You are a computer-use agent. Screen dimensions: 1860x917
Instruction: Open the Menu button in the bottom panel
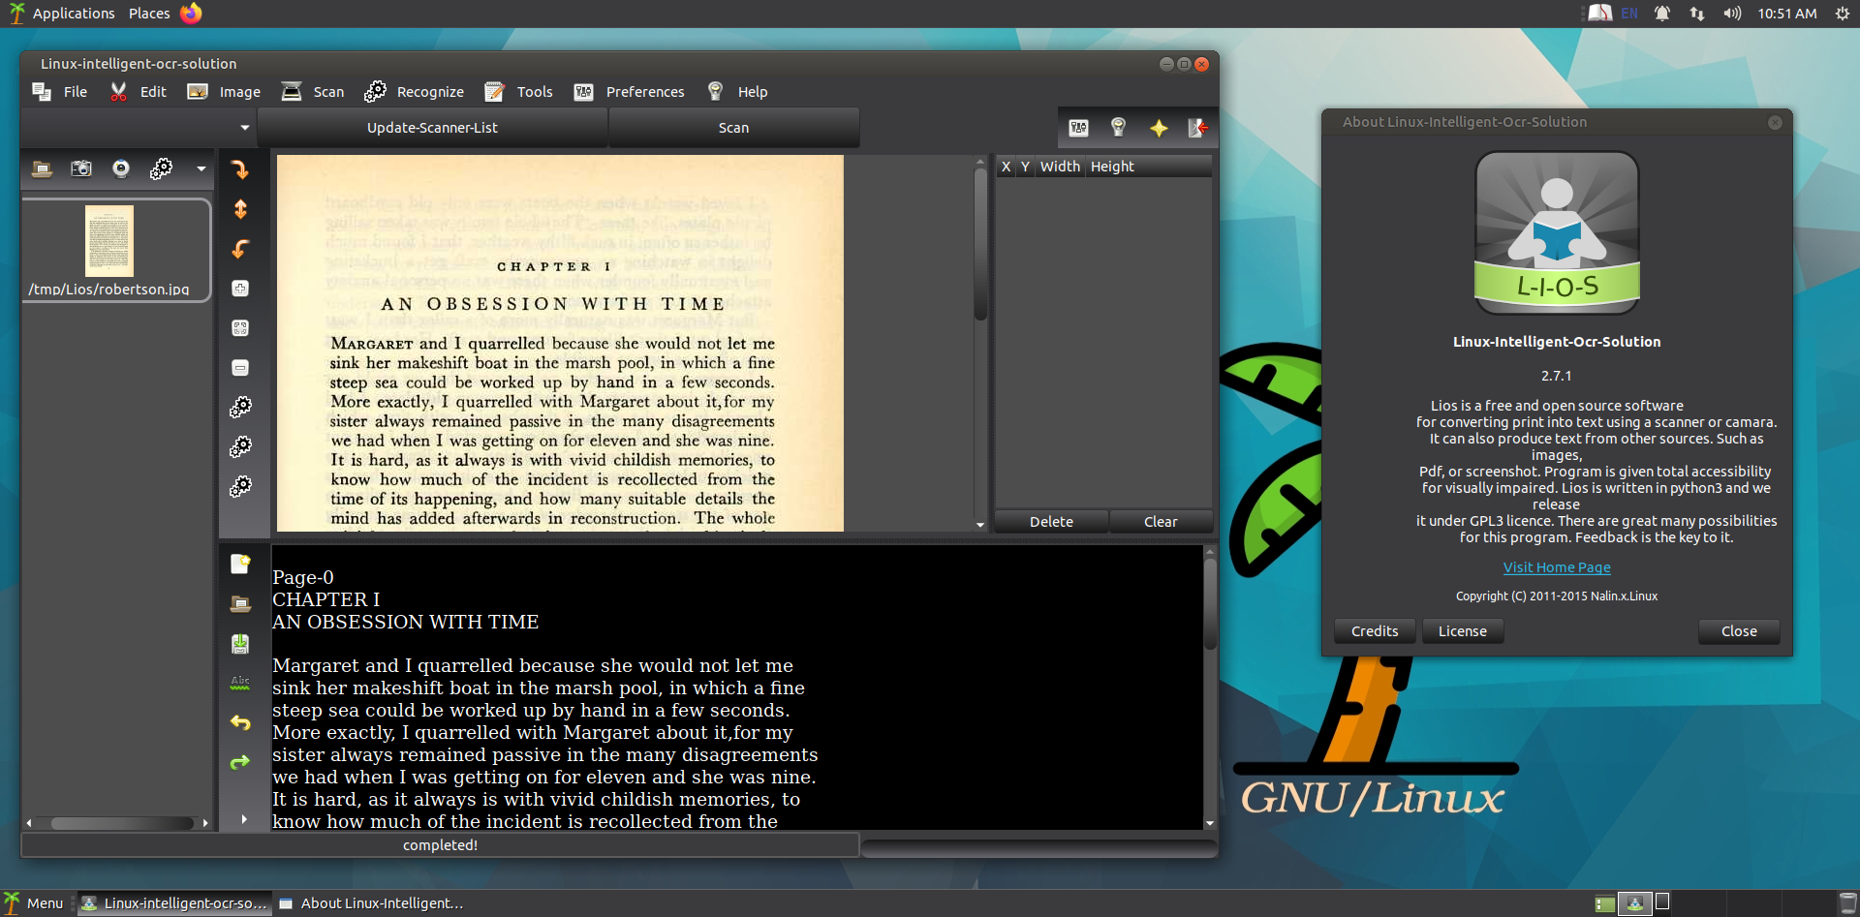tap(34, 903)
